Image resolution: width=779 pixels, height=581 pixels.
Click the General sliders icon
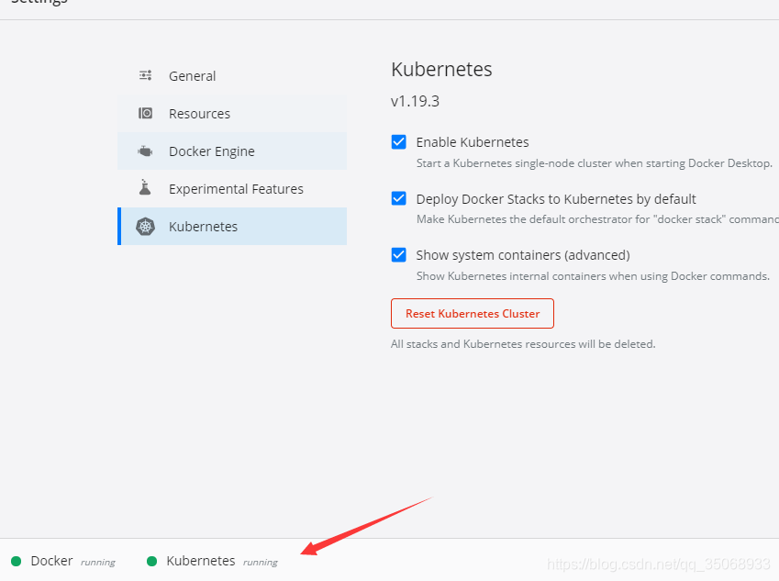tap(146, 75)
